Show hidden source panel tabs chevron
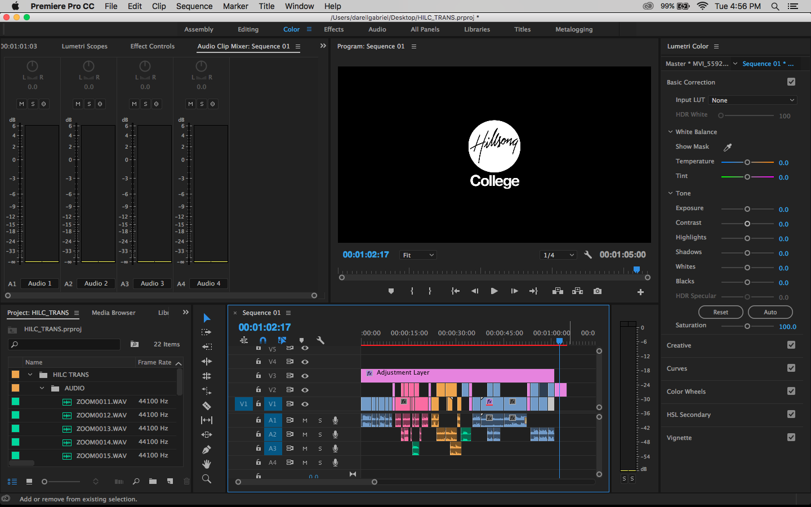The height and width of the screenshot is (507, 811). tap(323, 46)
